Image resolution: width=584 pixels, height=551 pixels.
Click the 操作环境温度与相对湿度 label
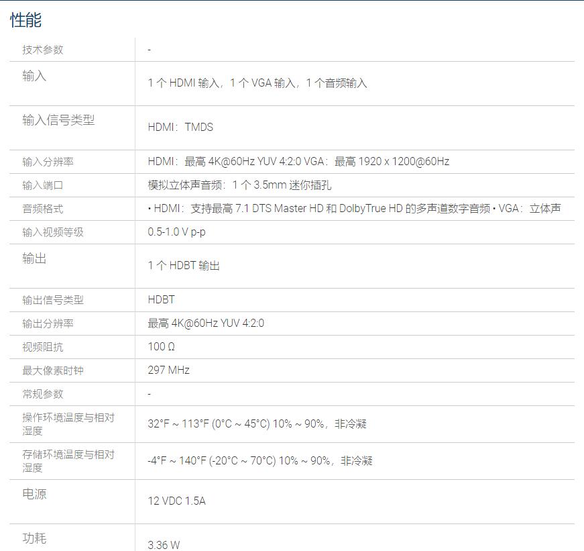coord(68,424)
